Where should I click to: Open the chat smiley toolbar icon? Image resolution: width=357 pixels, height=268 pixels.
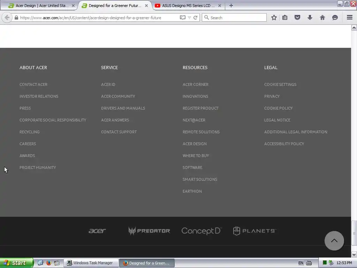click(335, 17)
